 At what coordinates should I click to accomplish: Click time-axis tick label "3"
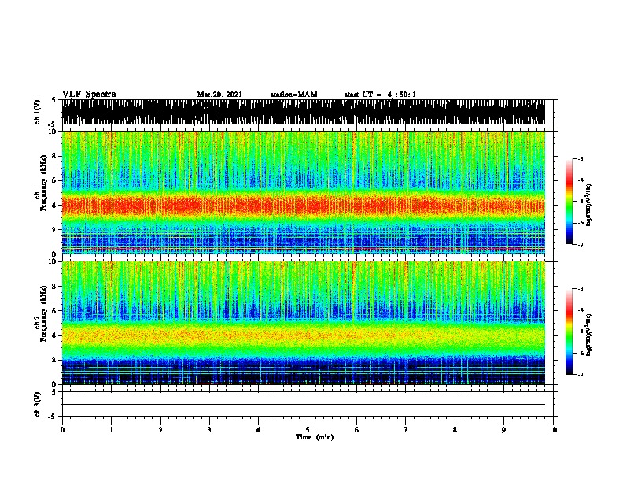(x=209, y=430)
